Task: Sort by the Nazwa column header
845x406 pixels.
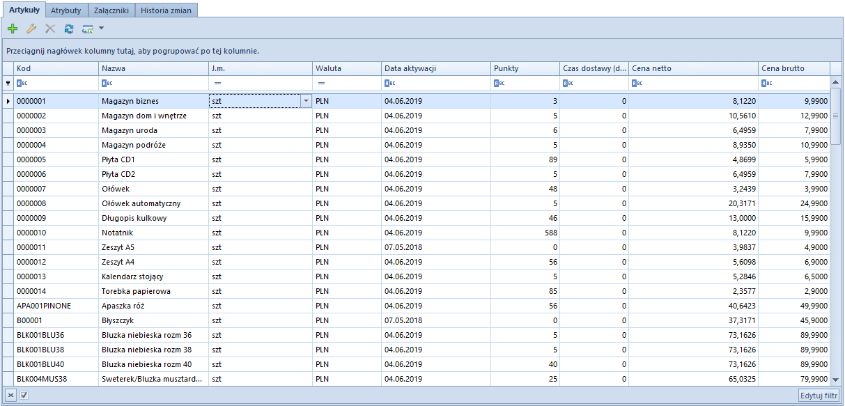Action: (153, 68)
